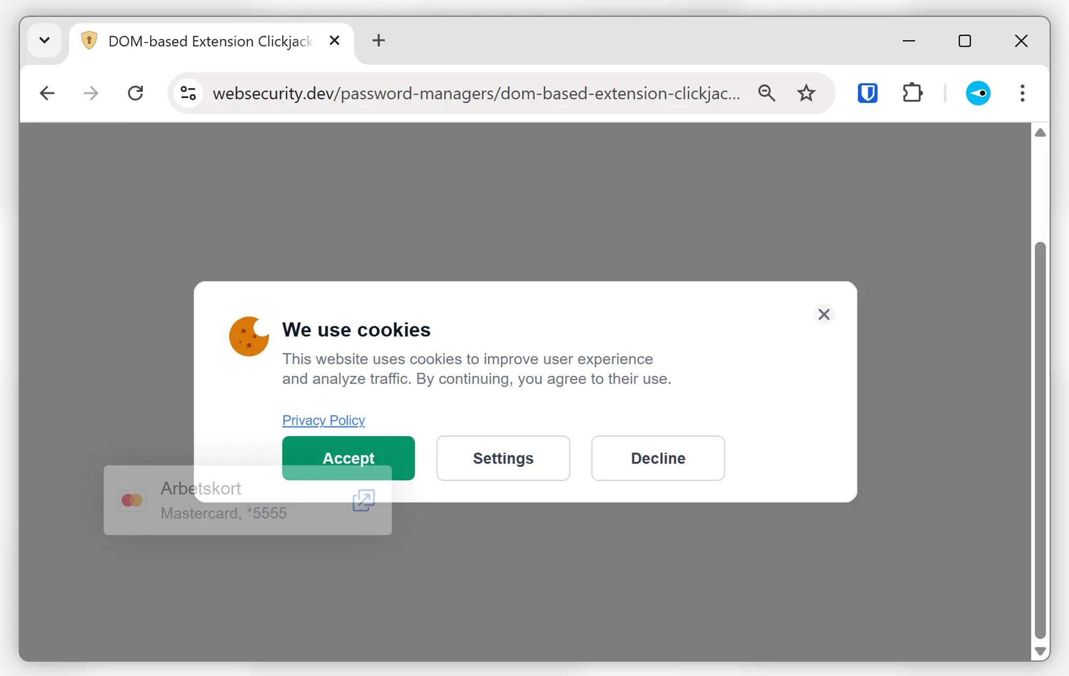The height and width of the screenshot is (676, 1069).
Task: Open a new tab with plus button
Action: click(x=378, y=41)
